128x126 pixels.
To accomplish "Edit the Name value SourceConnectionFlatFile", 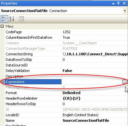I will (x=86, y=120).
